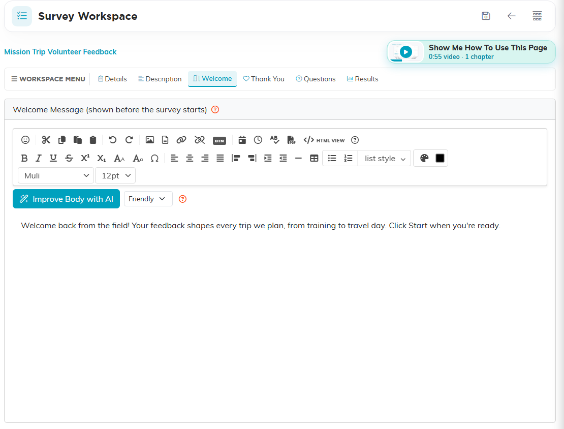The width and height of the screenshot is (564, 429).
Task: Go back using the left arrow icon
Action: 512,16
